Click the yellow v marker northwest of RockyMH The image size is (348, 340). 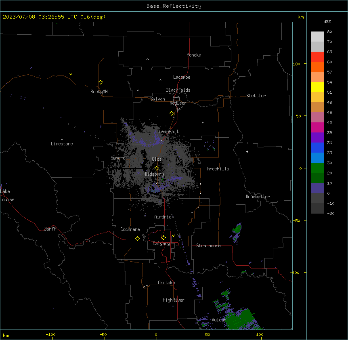pos(71,74)
